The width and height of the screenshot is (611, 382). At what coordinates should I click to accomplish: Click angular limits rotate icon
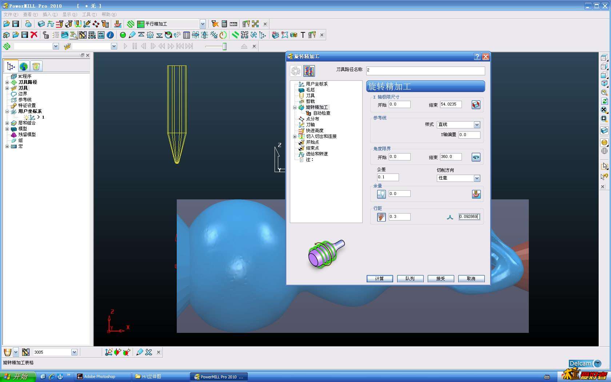tap(476, 157)
